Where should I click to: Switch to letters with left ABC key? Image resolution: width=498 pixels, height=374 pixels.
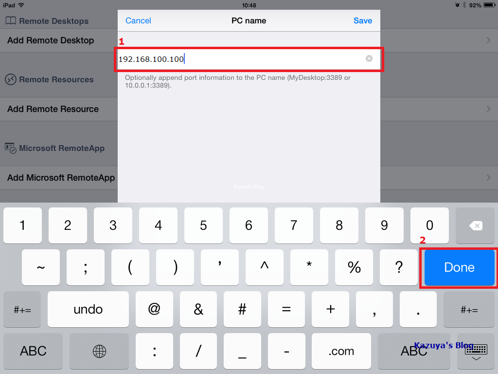pos(33,351)
